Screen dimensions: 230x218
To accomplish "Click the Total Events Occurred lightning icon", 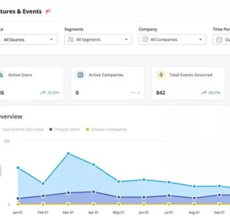I will [161, 75].
